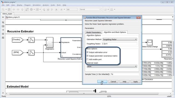The image size is (175, 98).
Task: Open the Model Explorer icon
Action: click(37, 10)
